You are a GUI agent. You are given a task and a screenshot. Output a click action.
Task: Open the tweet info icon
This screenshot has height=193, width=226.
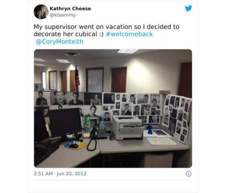[188, 174]
